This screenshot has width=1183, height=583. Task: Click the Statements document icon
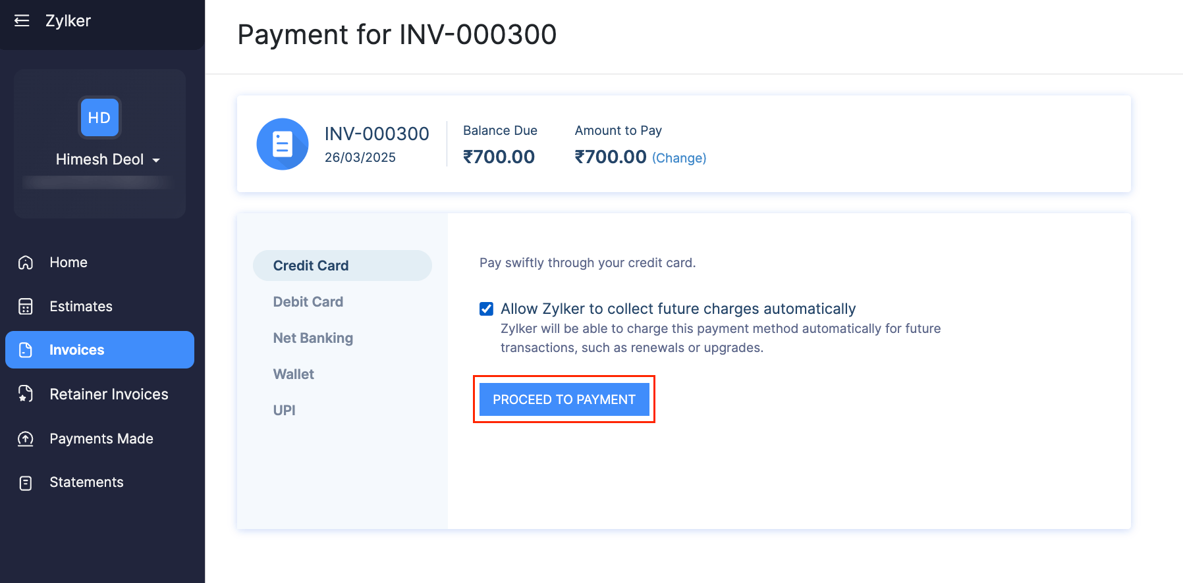(x=25, y=482)
